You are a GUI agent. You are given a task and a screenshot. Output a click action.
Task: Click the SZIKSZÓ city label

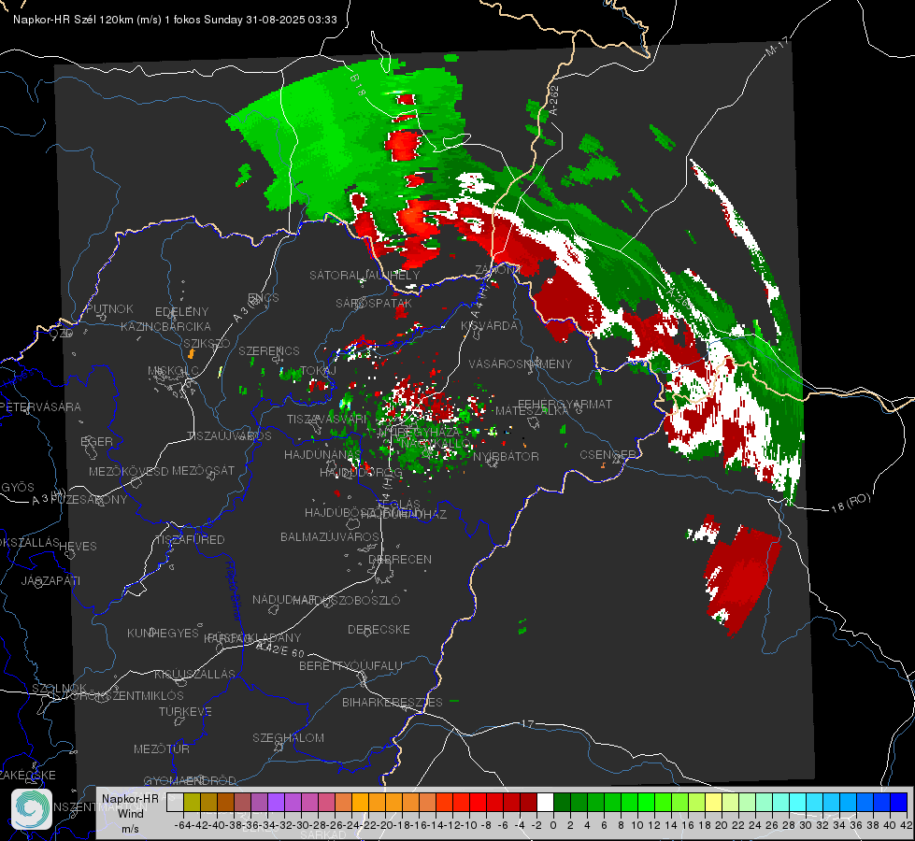[x=207, y=343]
